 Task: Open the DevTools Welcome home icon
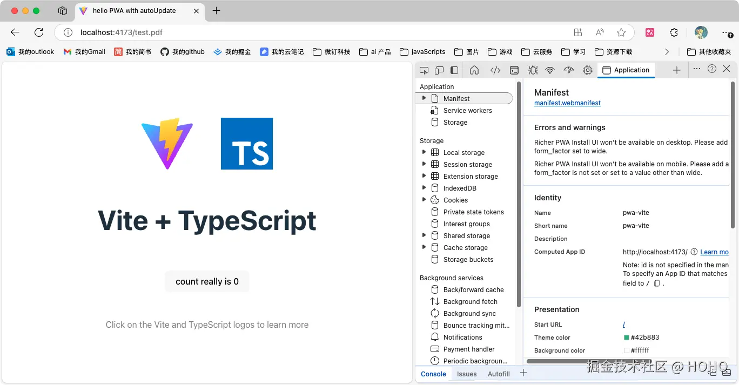tap(474, 70)
